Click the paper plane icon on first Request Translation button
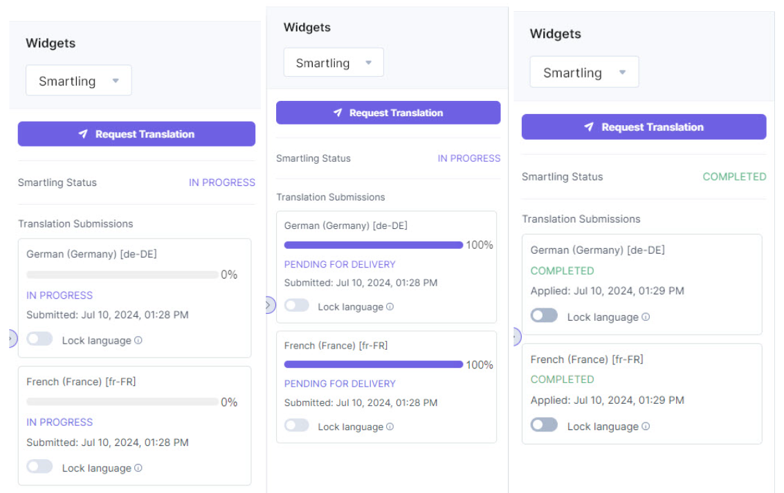This screenshot has width=784, height=493. pos(83,133)
